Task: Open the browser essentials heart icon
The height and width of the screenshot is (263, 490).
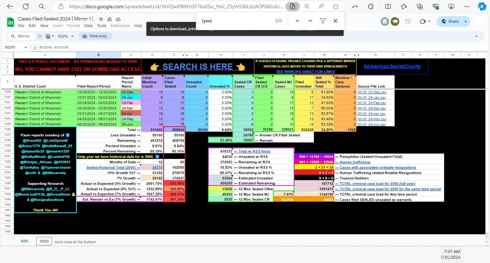Action: (x=435, y=6)
